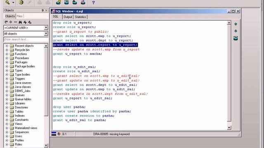Maximize the SQL Window - 4.sql

(x=233, y=11)
